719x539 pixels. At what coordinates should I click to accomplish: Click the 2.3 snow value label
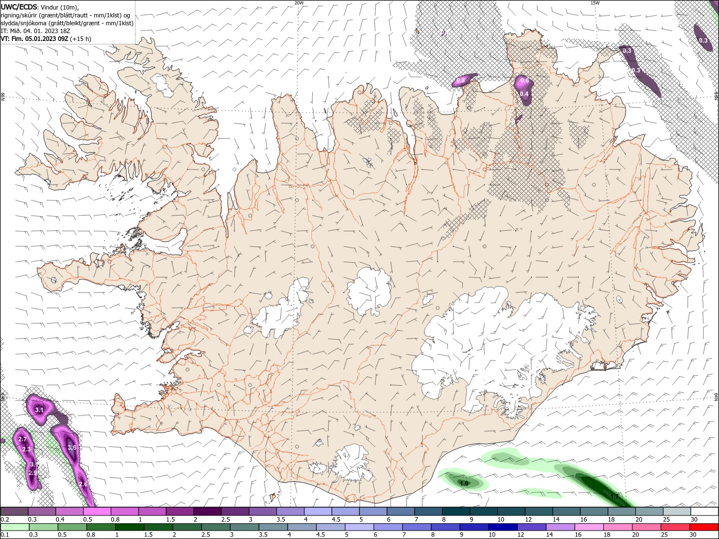point(26,449)
